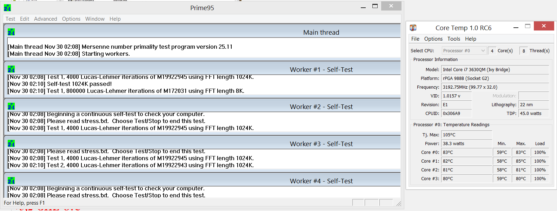Close the Prime95 window
557x211 pixels.
click(391, 6)
